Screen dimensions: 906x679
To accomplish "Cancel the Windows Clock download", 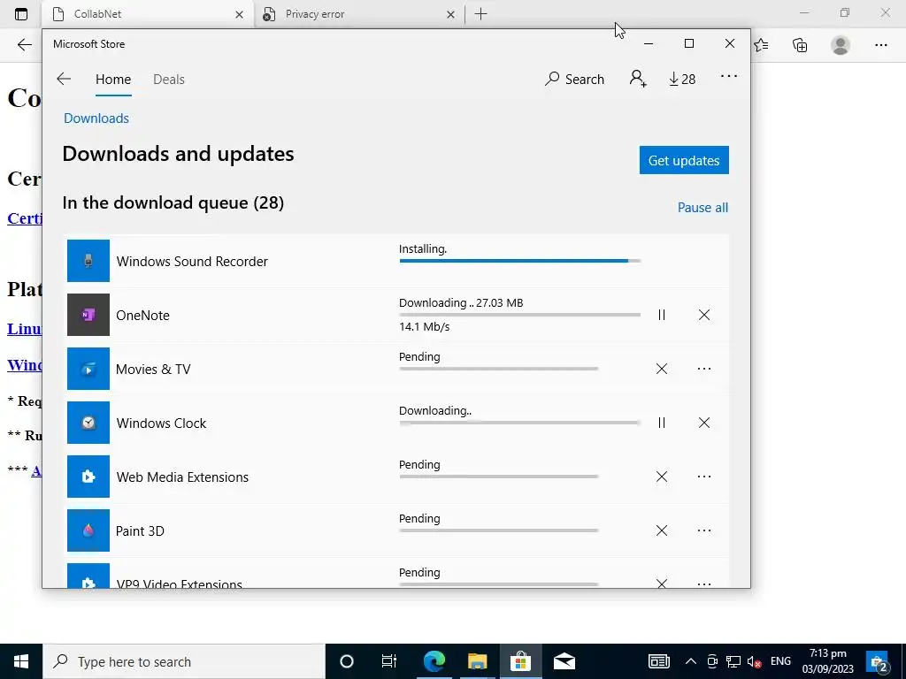I will tap(703, 423).
